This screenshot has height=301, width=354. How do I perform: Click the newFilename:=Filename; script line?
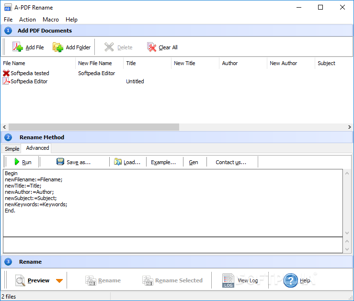pos(34,179)
